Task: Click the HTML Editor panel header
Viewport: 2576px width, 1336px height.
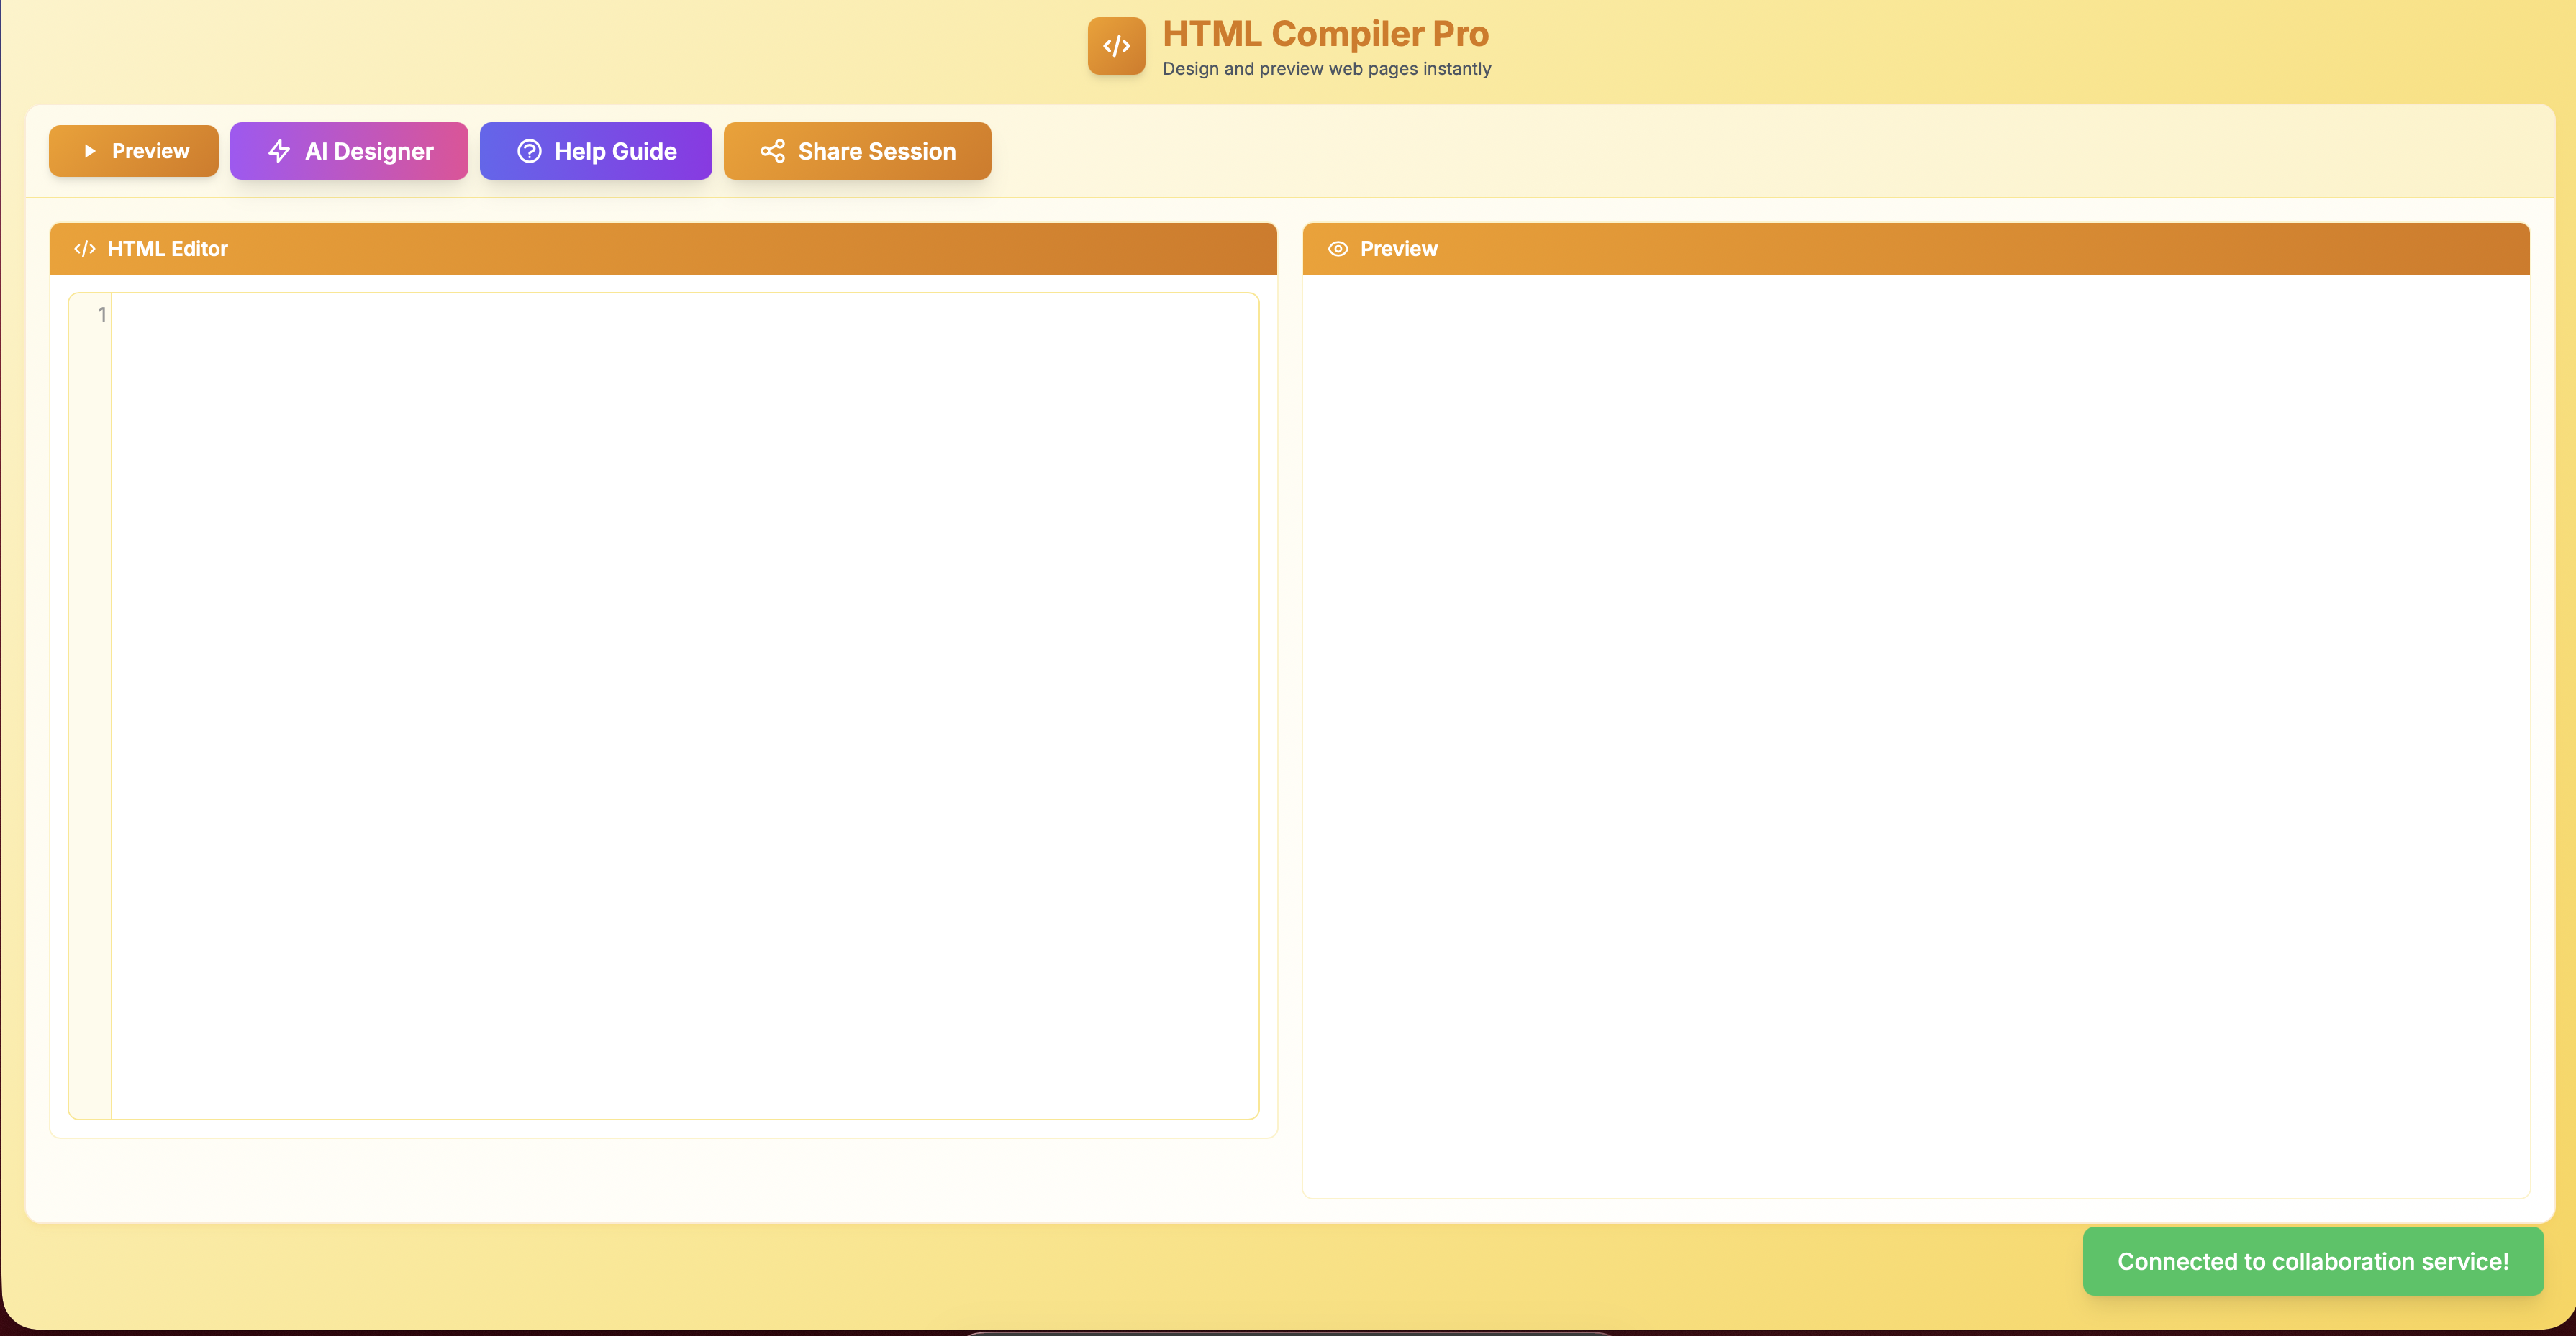Action: click(x=663, y=249)
